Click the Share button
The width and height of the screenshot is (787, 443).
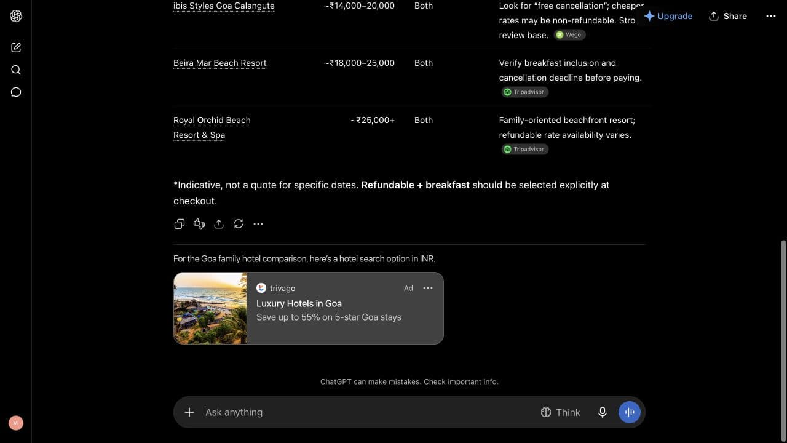tap(728, 16)
